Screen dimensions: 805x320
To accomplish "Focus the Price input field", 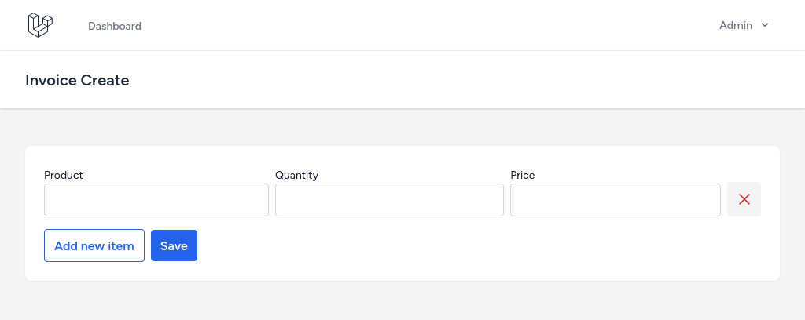I will tap(615, 200).
